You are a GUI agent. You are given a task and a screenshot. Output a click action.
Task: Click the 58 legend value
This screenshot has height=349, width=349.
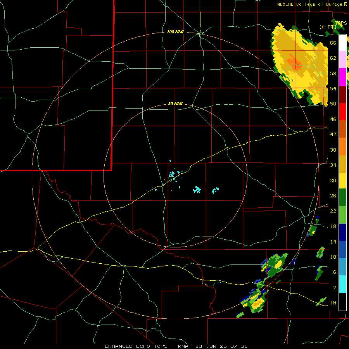tap(333, 73)
